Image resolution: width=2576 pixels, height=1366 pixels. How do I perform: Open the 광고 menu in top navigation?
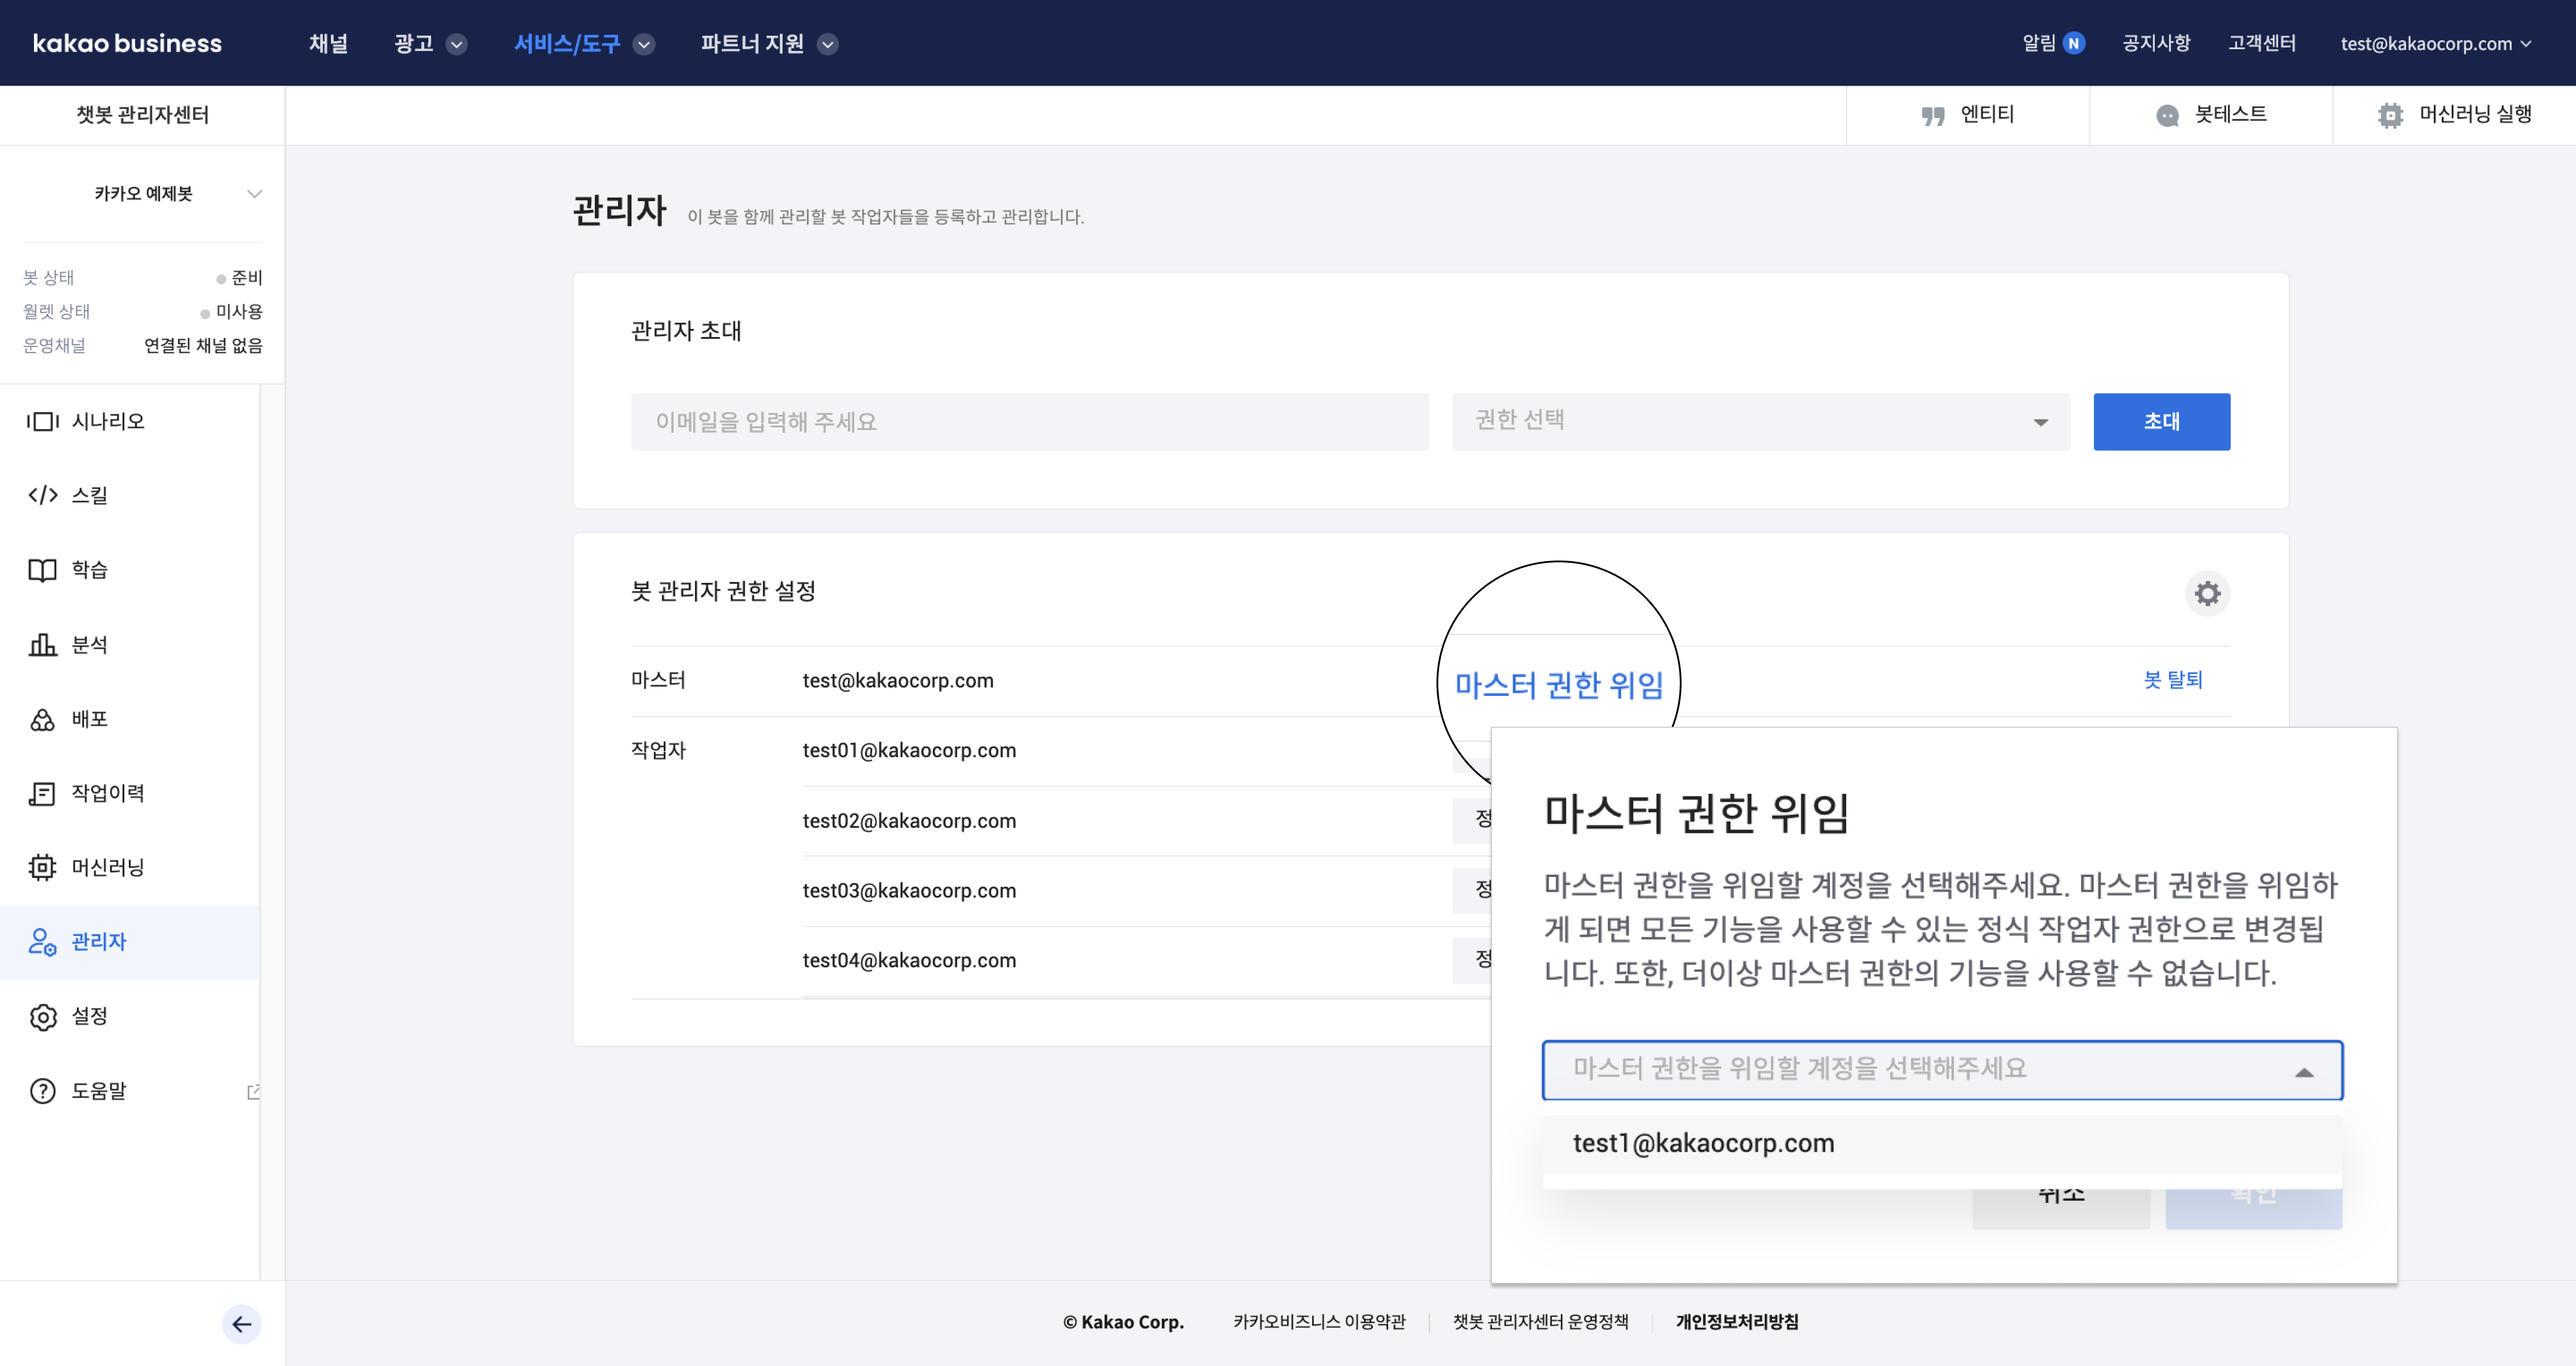(x=429, y=44)
